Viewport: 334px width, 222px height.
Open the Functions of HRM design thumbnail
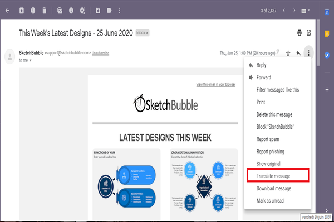coord(126,184)
